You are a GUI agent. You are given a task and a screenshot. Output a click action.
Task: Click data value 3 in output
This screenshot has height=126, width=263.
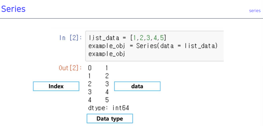(x=107, y=84)
